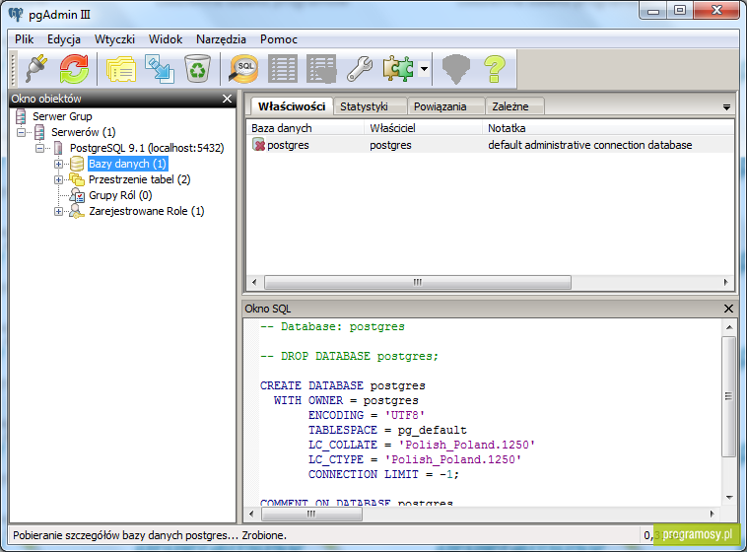This screenshot has width=747, height=552.
Task: Click the properties list horizontal scrollbar thumb
Action: pyautogui.click(x=417, y=282)
